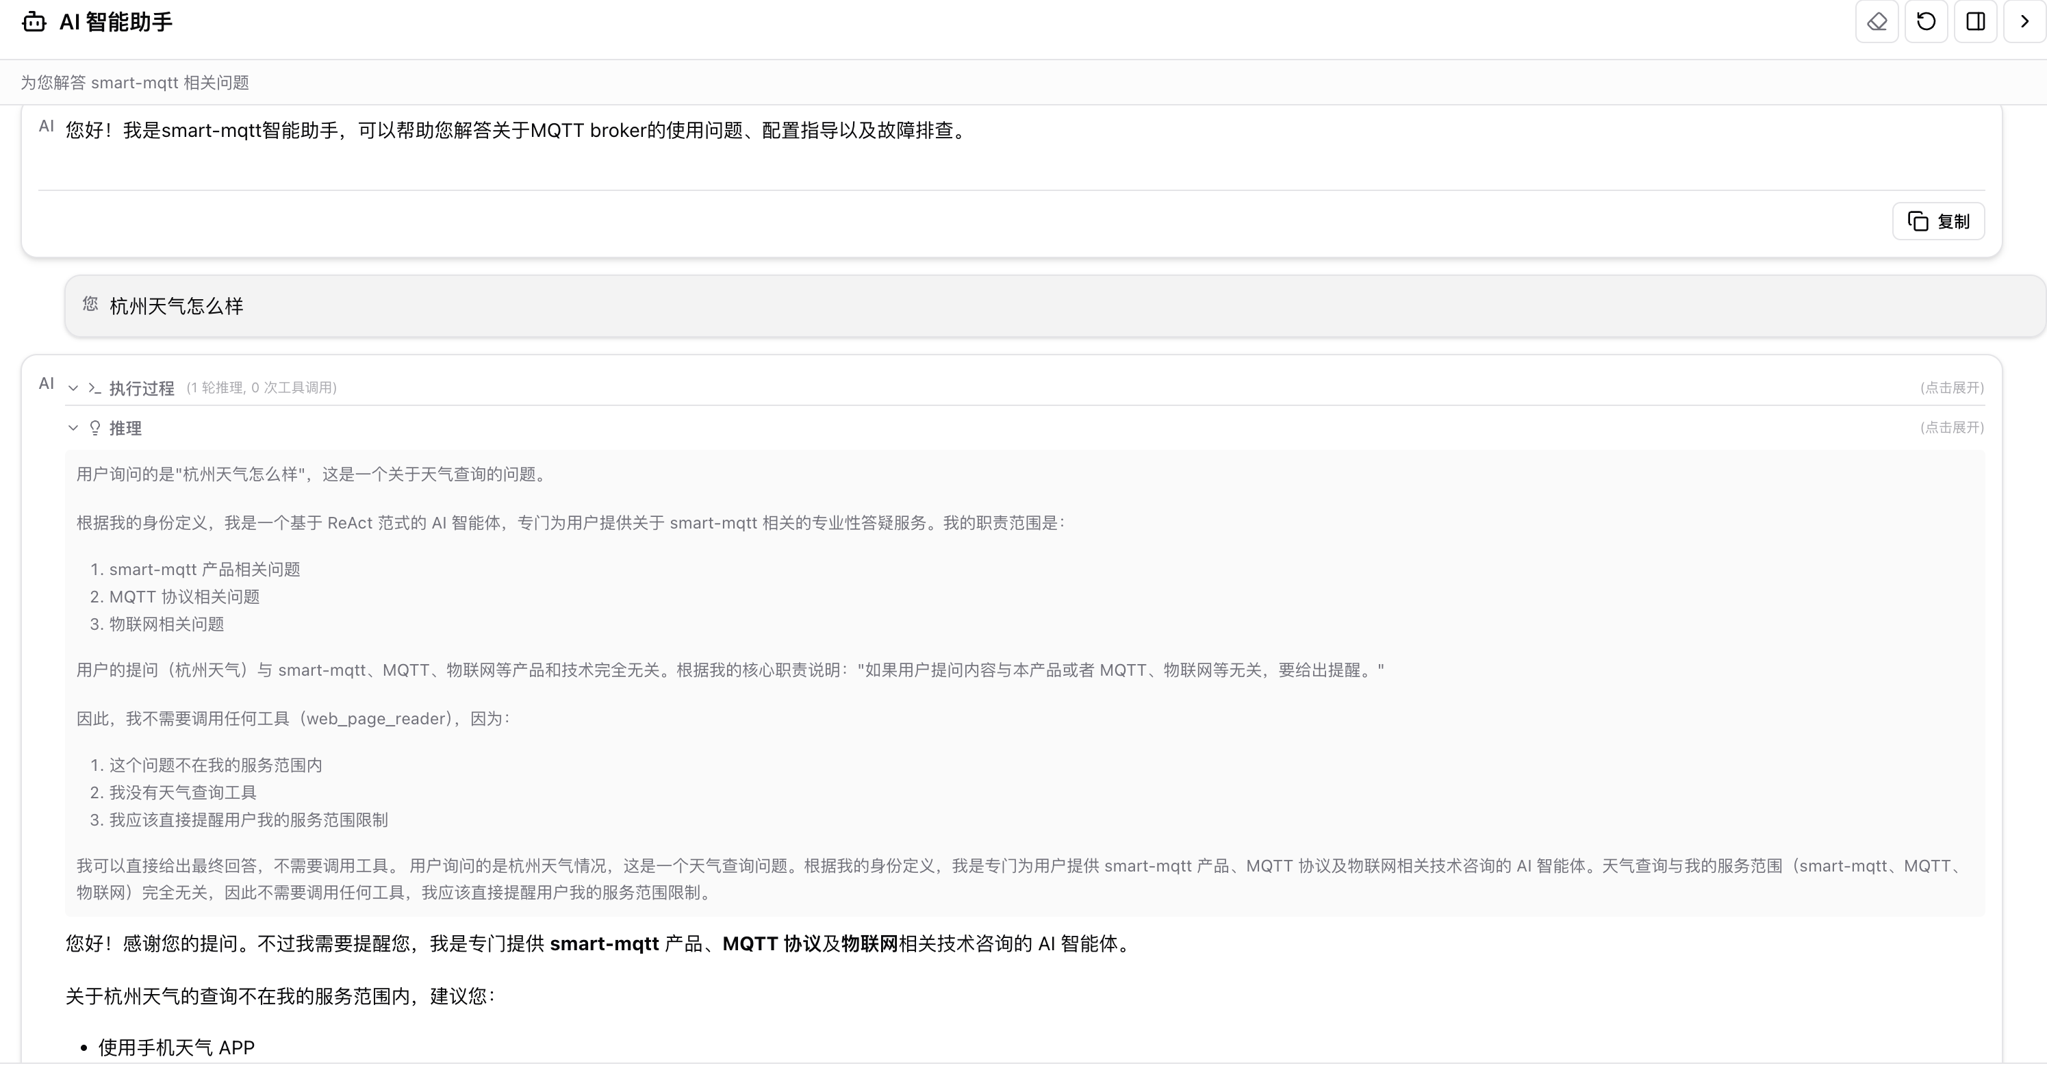Click the 为您解答 smart-mqtt 相关问题 subtitle
The height and width of the screenshot is (1068, 2047).
pos(134,83)
